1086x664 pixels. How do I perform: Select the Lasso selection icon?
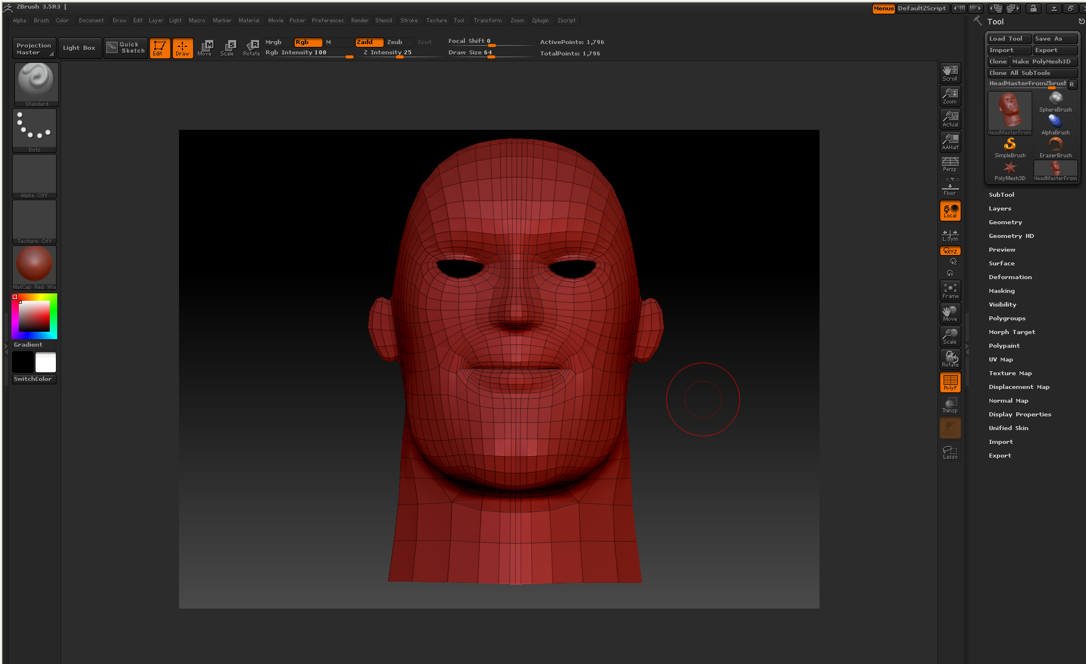coord(950,452)
